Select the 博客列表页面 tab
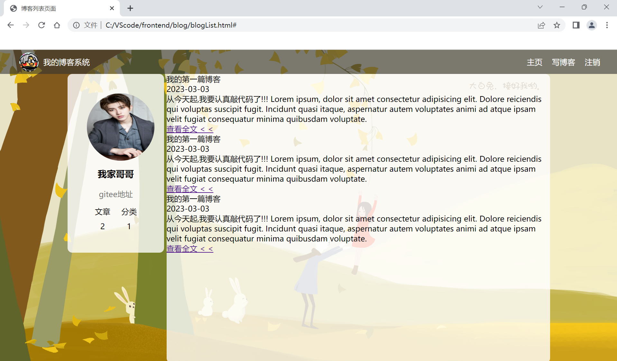Image resolution: width=617 pixels, height=361 pixels. coord(62,8)
